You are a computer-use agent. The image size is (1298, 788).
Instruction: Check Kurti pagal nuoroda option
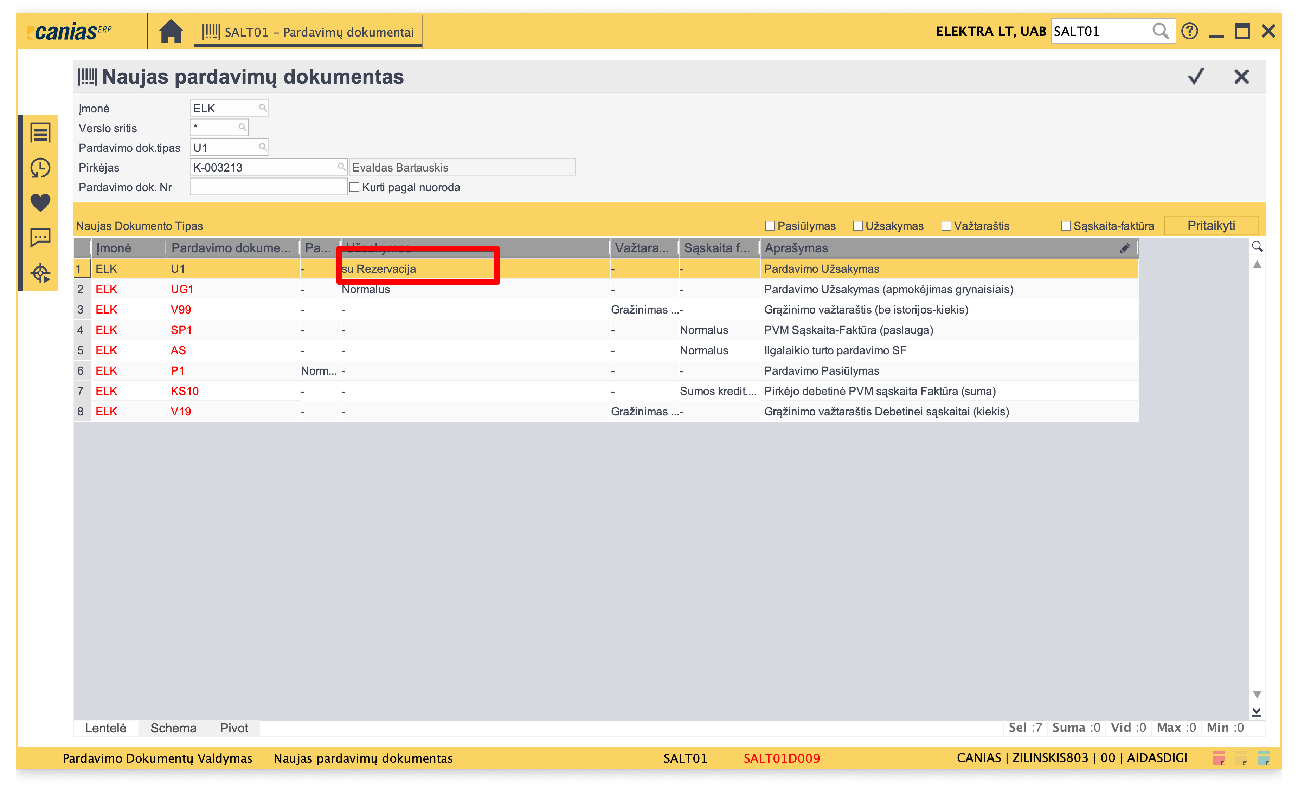point(354,188)
